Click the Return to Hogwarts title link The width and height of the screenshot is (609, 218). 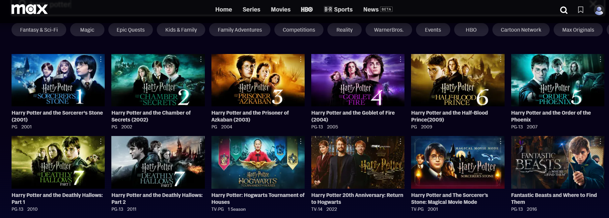pos(357,199)
